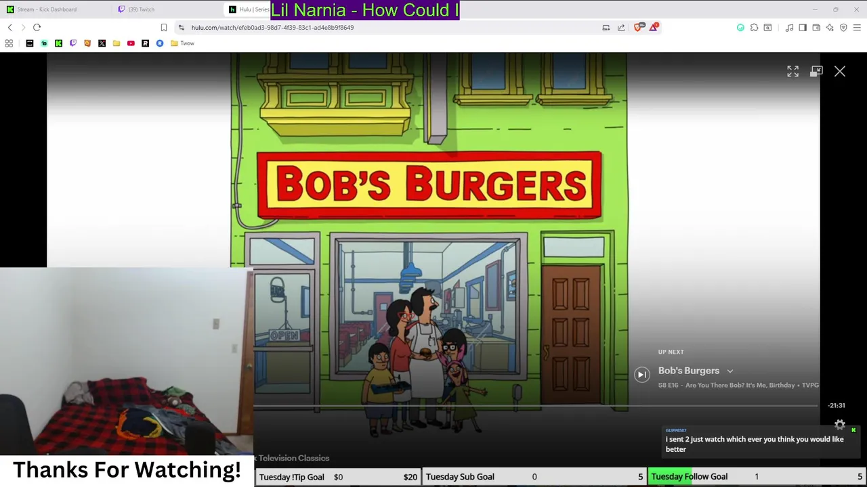Go back with the browser back arrow

(x=9, y=28)
